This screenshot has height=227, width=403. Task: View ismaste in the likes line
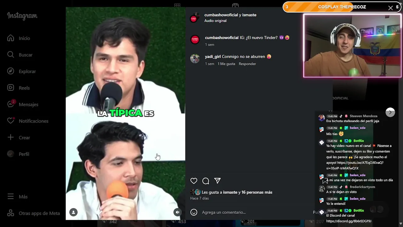point(230,192)
